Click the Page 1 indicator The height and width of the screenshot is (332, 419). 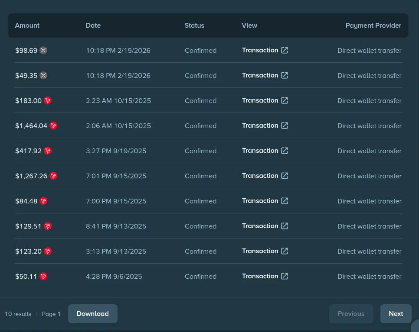51,313
